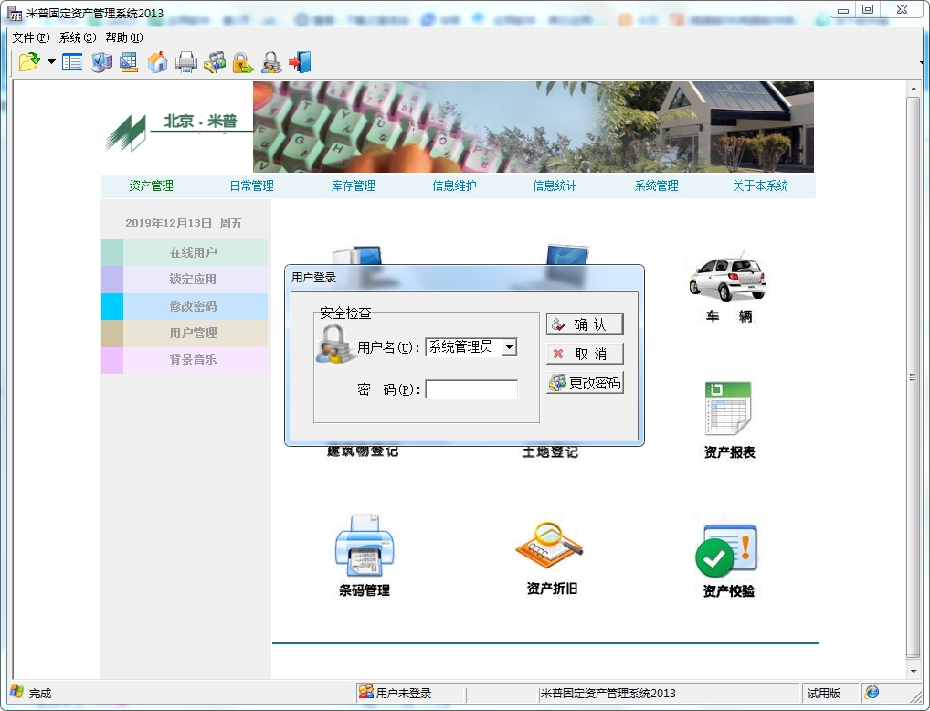This screenshot has height=711, width=930.
Task: Open the 文件(F) menu
Action: pyautogui.click(x=31, y=37)
